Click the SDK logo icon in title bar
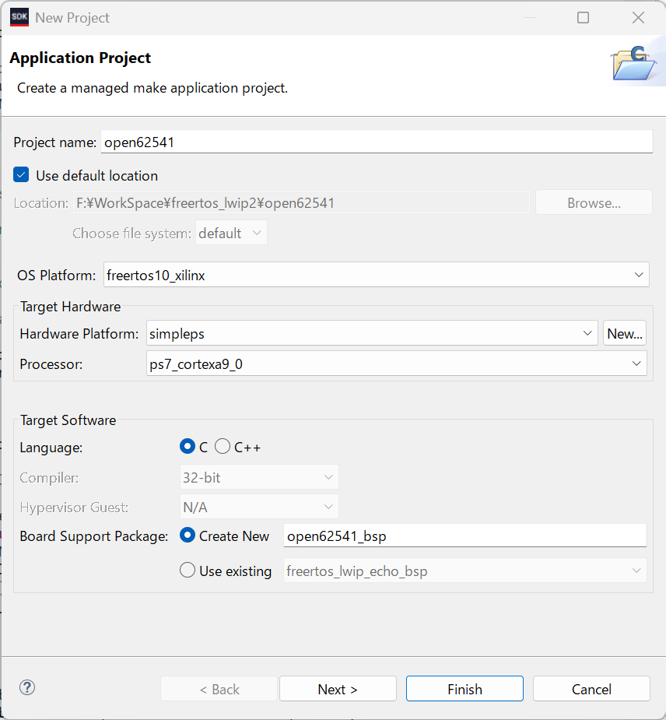 coord(19,17)
